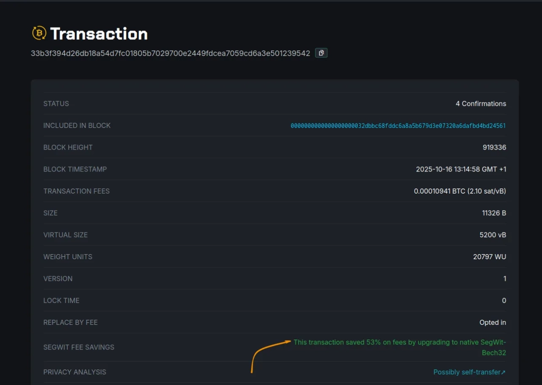Click the copy-to-clipboard icon near the txid

tap(321, 53)
